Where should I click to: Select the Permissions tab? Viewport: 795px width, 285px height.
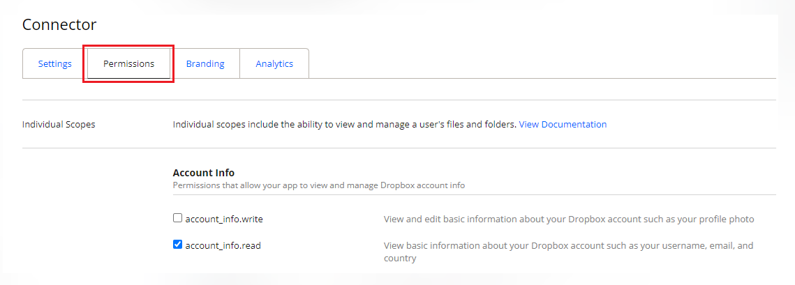tap(129, 63)
